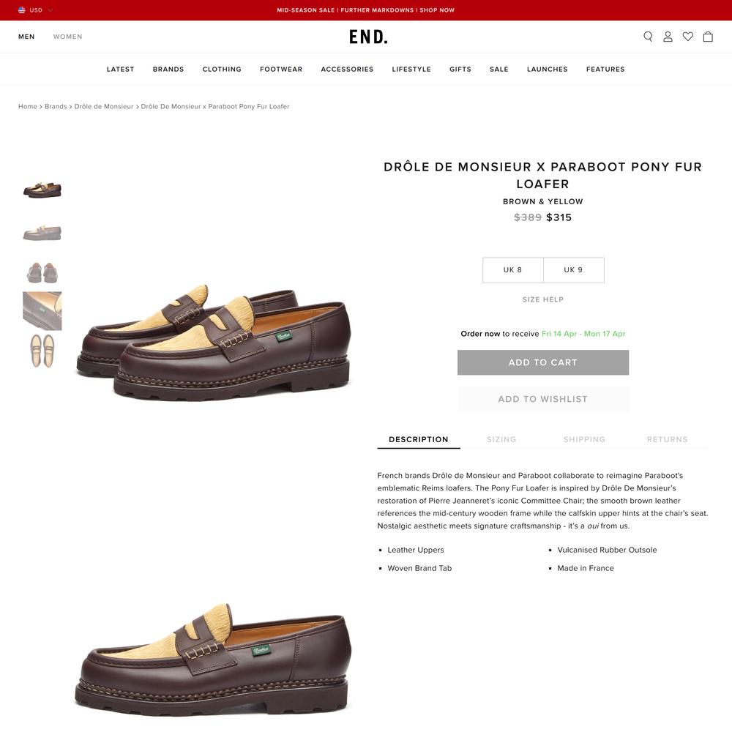The image size is (732, 732).
Task: Open the Brands navigation menu
Action: pyautogui.click(x=168, y=69)
